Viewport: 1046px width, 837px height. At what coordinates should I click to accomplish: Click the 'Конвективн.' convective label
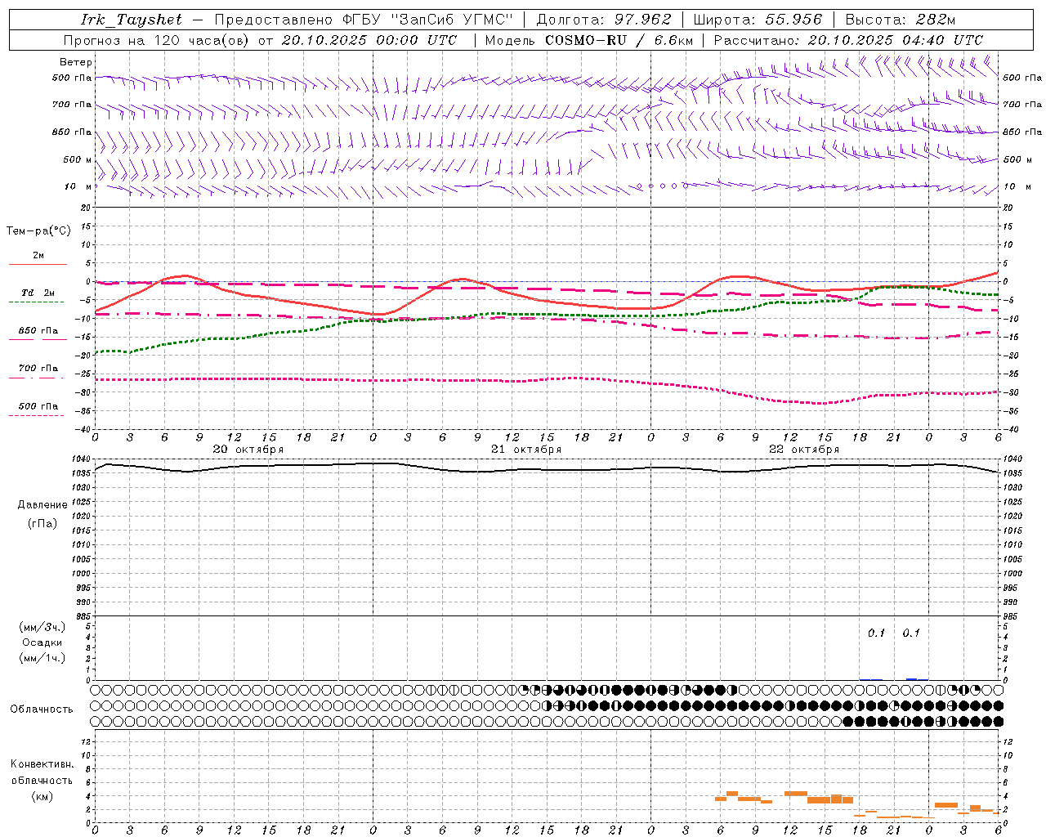click(42, 764)
